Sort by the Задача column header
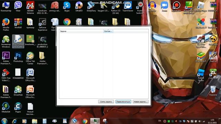 tap(81, 31)
